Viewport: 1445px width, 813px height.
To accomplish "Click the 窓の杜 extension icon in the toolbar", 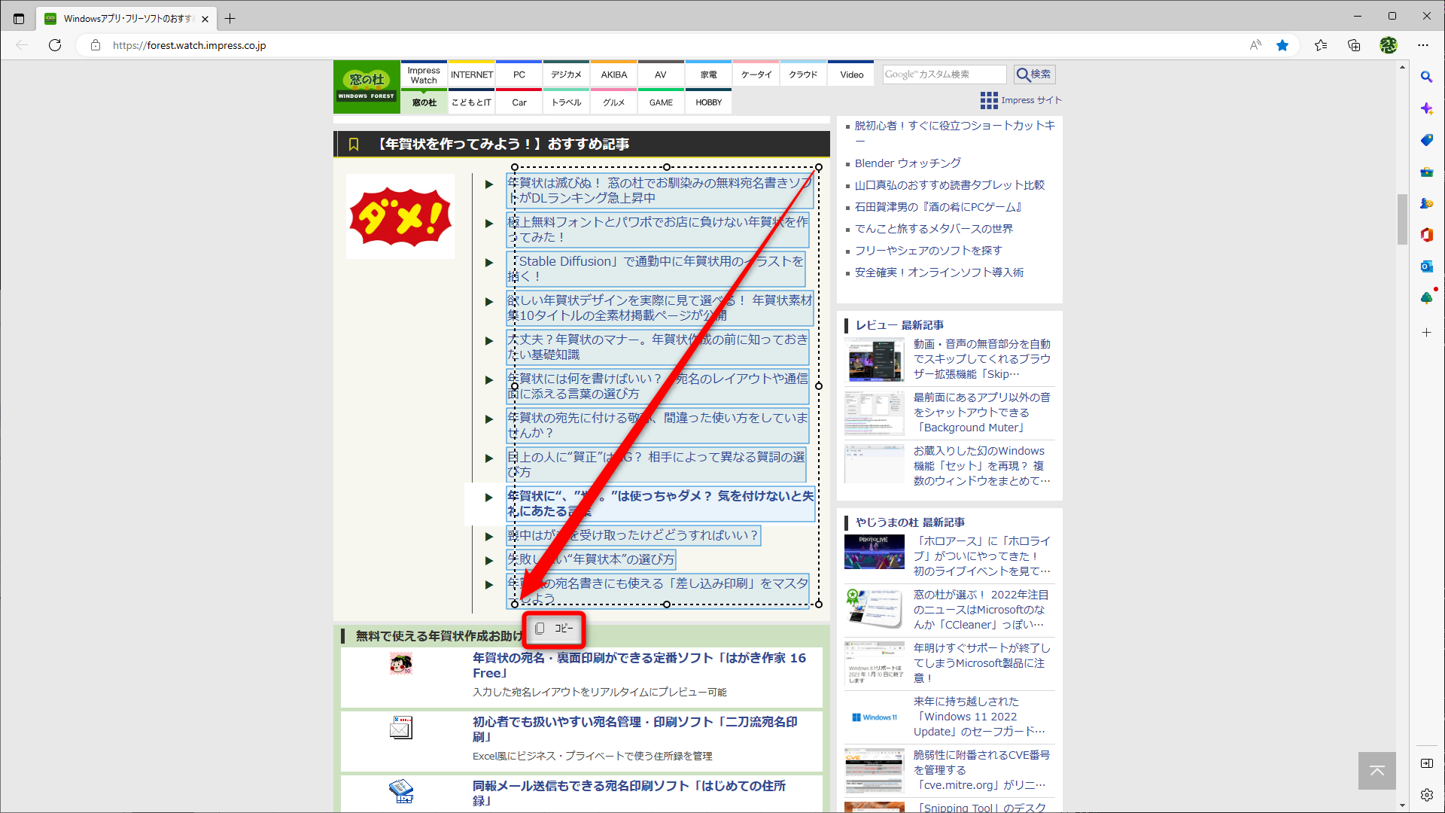I will click(1389, 45).
